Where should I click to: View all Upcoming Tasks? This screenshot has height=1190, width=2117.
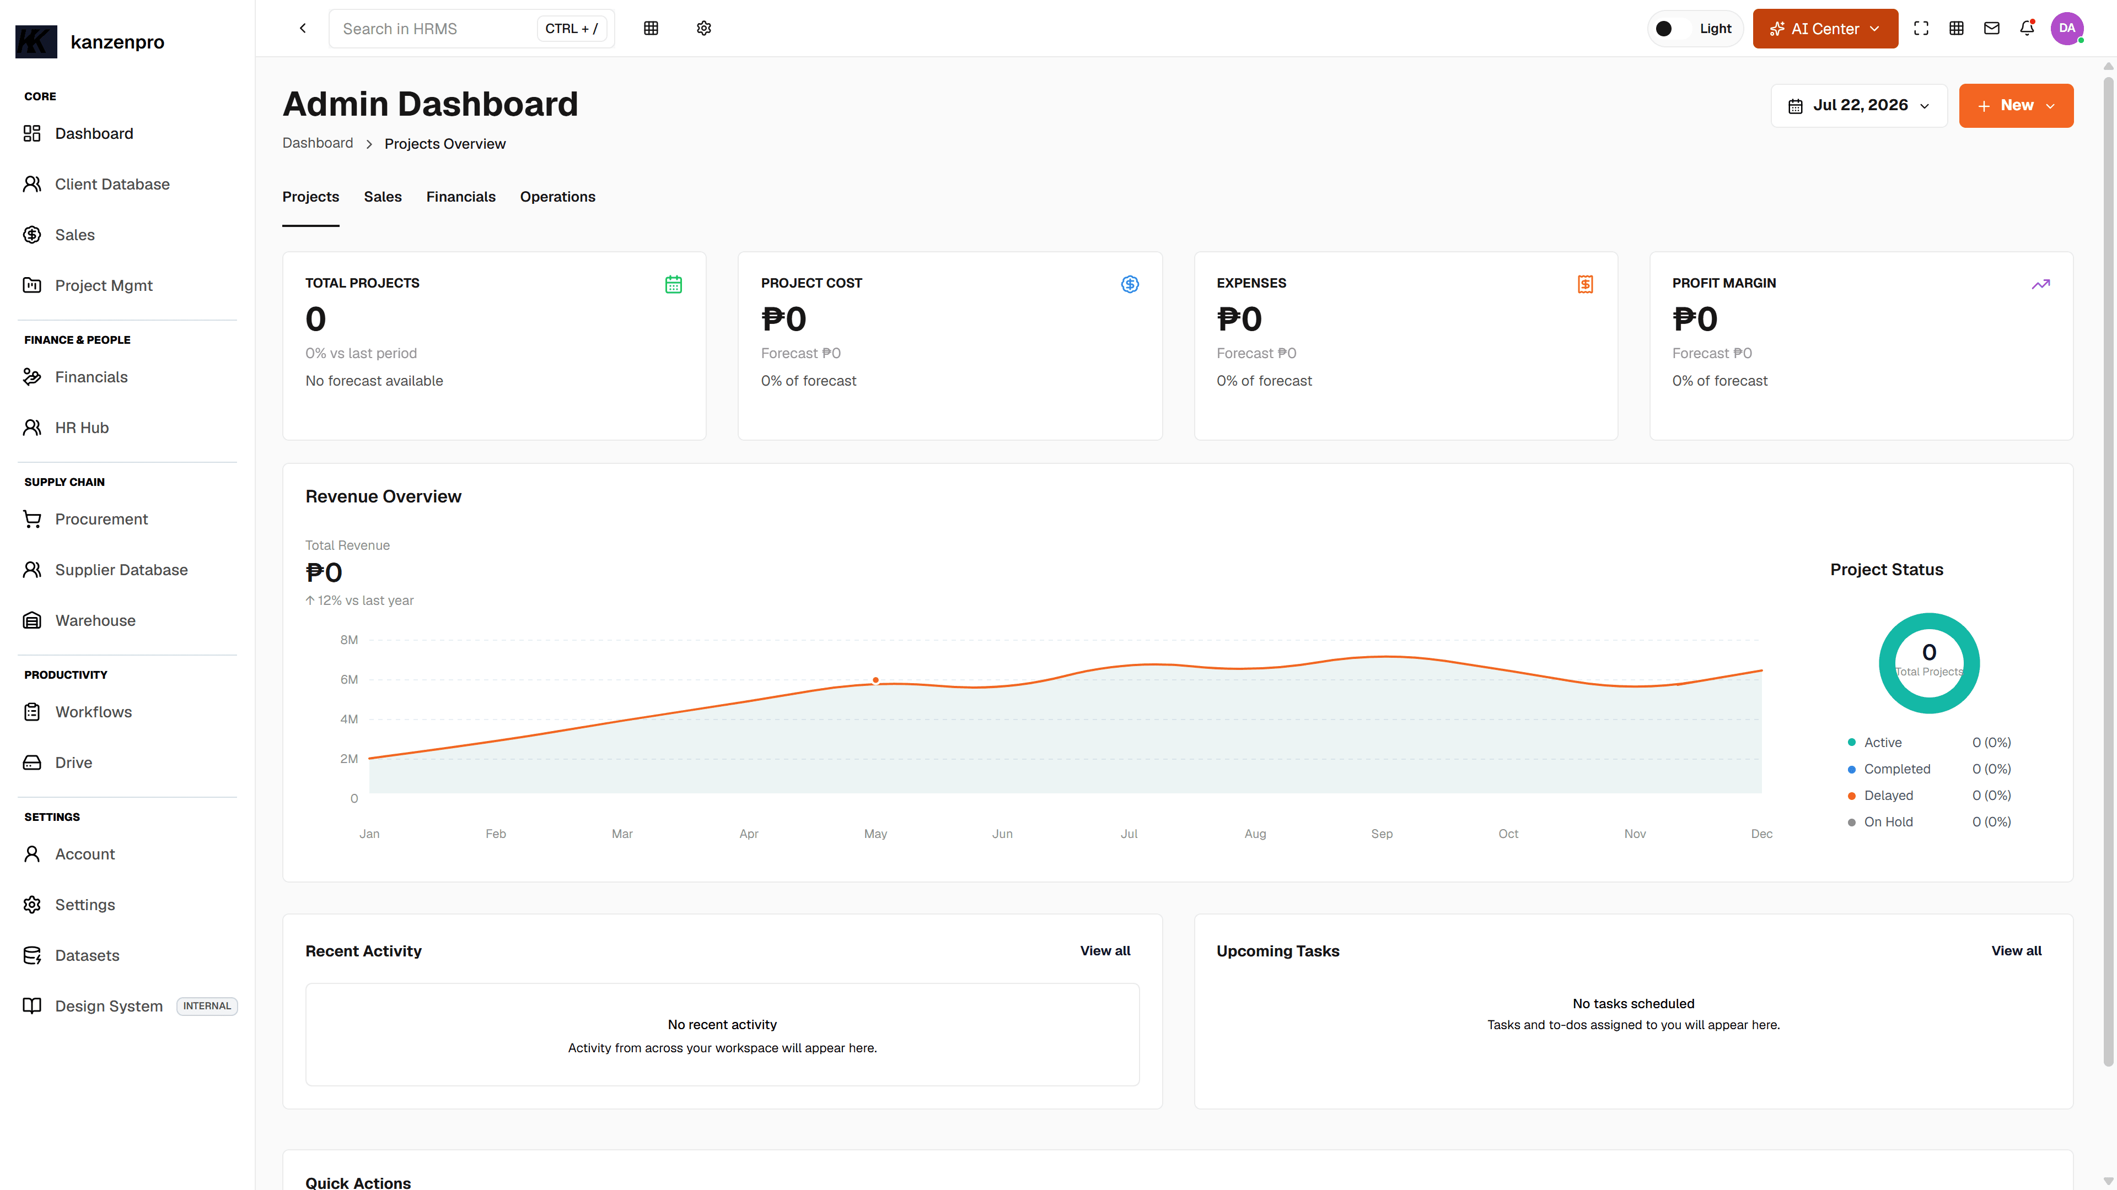pos(2016,950)
